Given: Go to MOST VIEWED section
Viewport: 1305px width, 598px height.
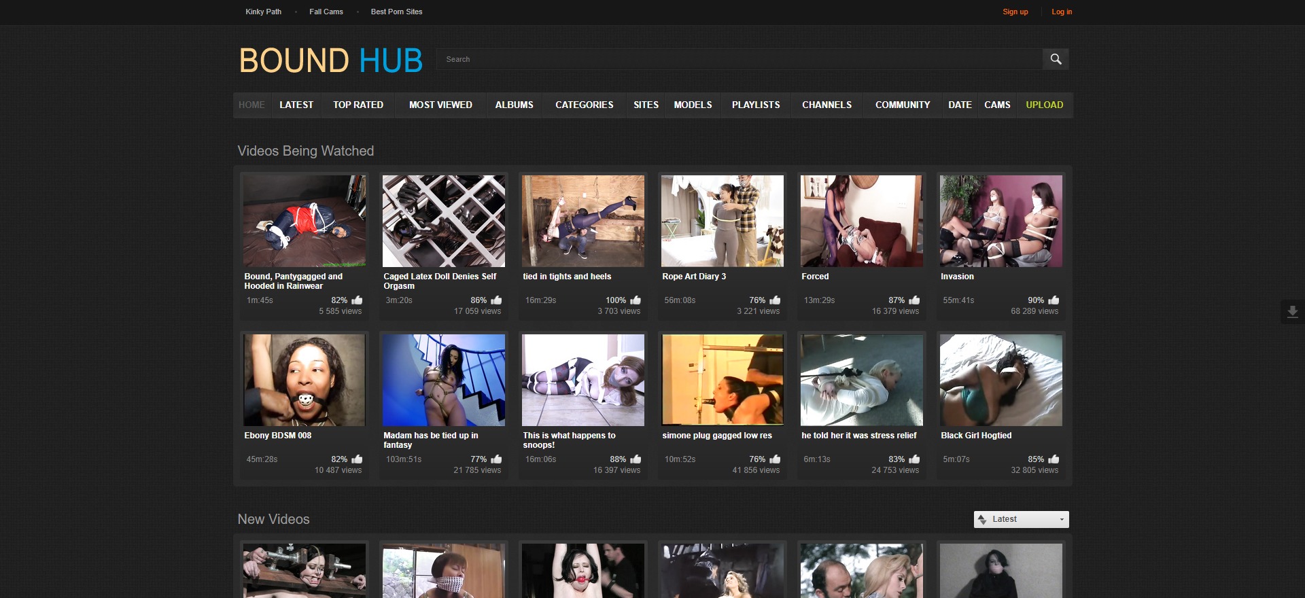Looking at the screenshot, I should tap(440, 105).
